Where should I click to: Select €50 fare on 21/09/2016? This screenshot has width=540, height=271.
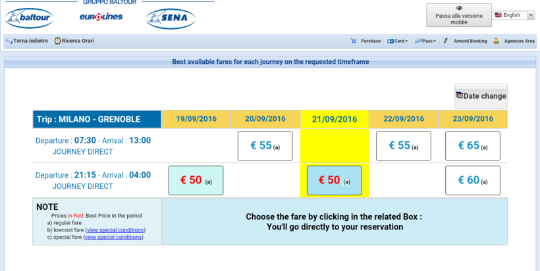point(335,180)
